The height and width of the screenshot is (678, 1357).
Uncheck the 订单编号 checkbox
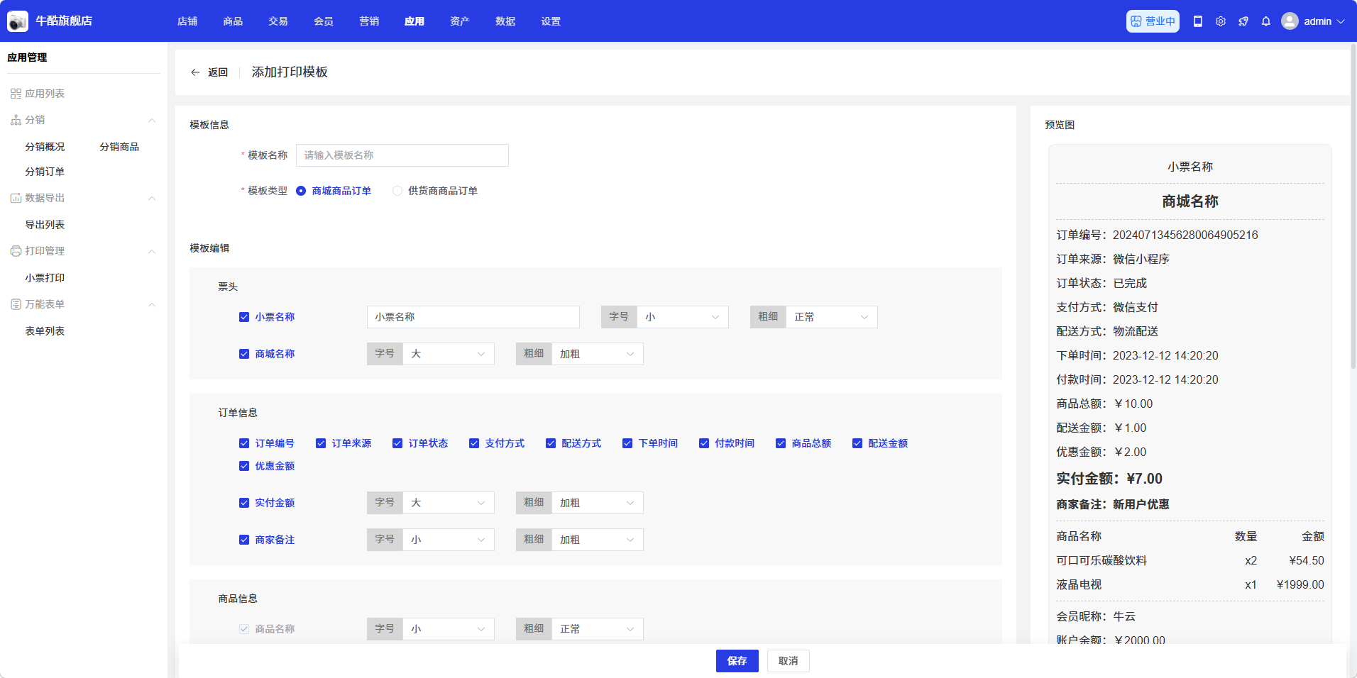coord(244,443)
